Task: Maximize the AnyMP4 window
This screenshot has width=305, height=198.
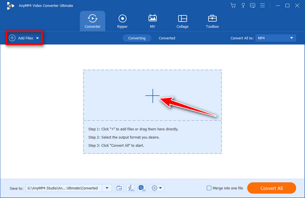Action: coord(287,6)
